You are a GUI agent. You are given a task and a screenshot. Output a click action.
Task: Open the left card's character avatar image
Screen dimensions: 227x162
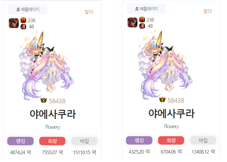click(46, 65)
